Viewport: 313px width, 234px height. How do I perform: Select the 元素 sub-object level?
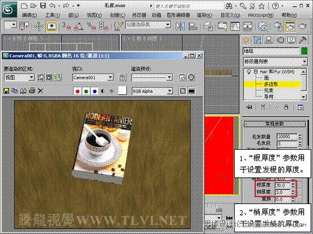[269, 90]
